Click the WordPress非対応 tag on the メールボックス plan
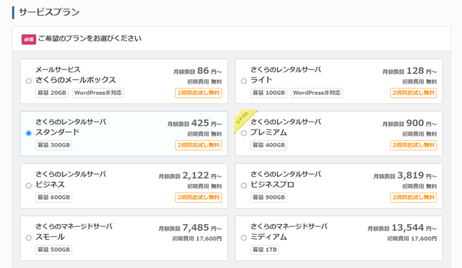 click(x=98, y=93)
